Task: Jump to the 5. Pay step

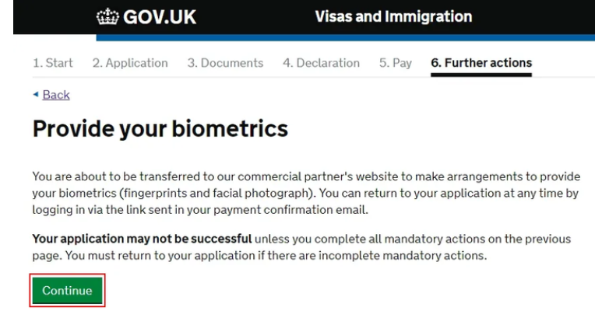Action: coord(395,63)
